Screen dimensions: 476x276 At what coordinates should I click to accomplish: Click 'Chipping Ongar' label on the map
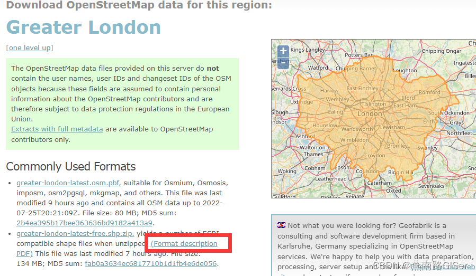(x=442, y=51)
